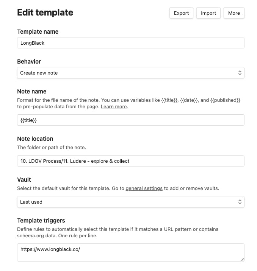Click the Template name label

38,32
